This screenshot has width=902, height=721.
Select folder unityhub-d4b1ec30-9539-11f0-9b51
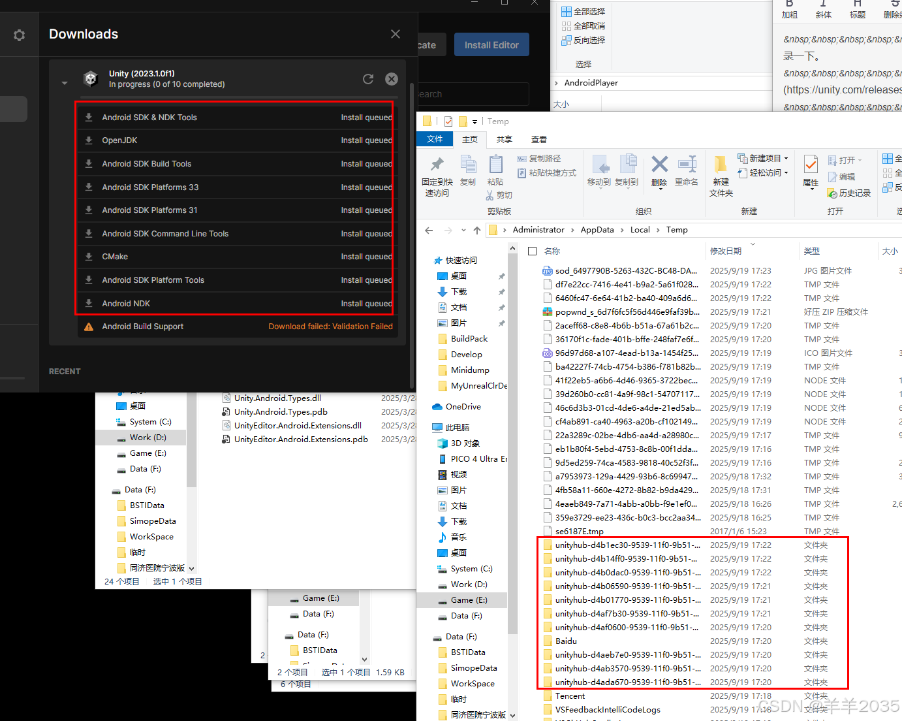(x=628, y=545)
